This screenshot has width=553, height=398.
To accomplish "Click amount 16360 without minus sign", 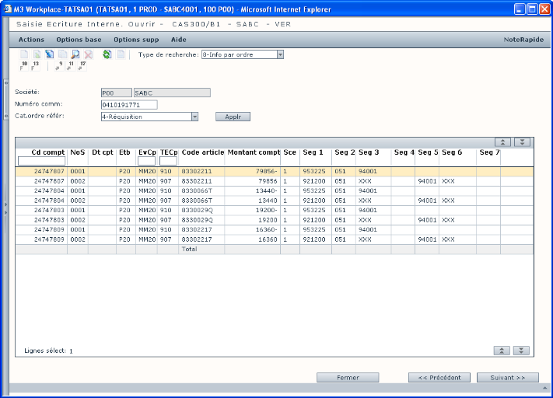I will point(268,239).
